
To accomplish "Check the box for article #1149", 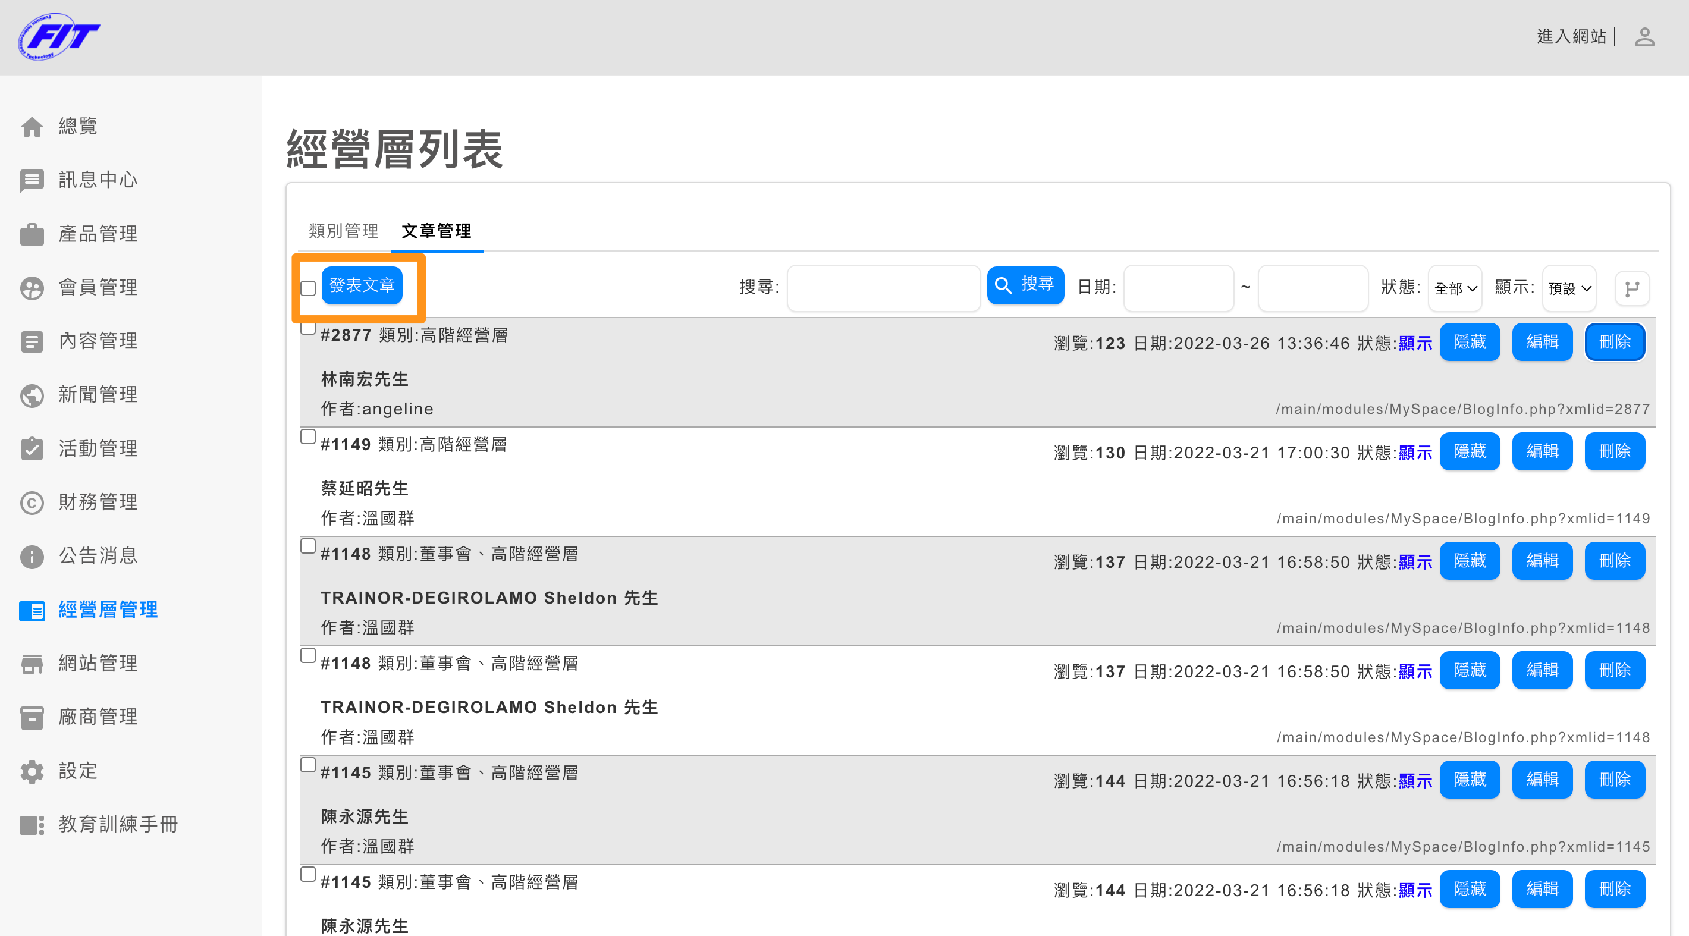I will (308, 436).
